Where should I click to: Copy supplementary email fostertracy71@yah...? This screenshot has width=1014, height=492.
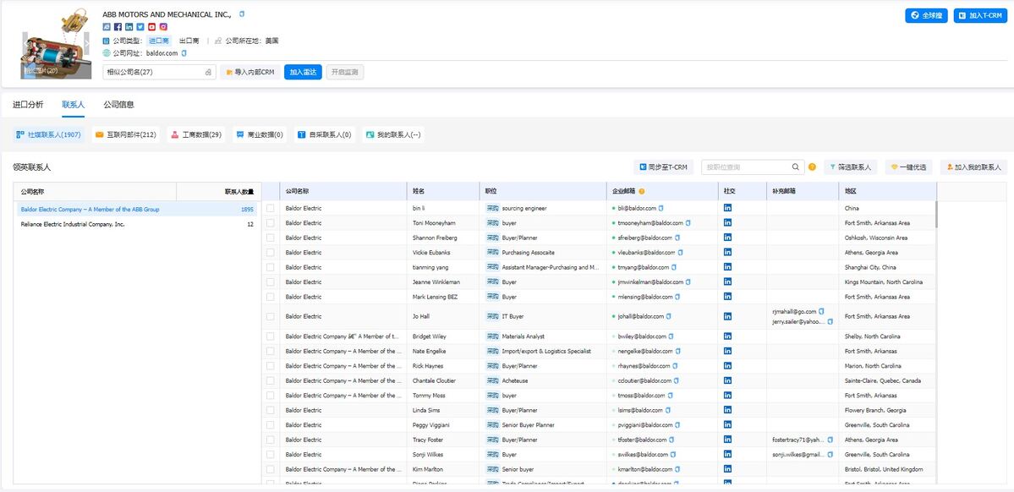click(830, 440)
